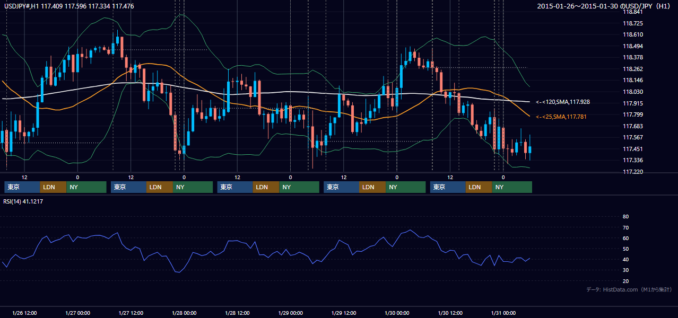Click the 1/29 00:00 date axis label
Screen dimensions: 678x318
coord(290,313)
